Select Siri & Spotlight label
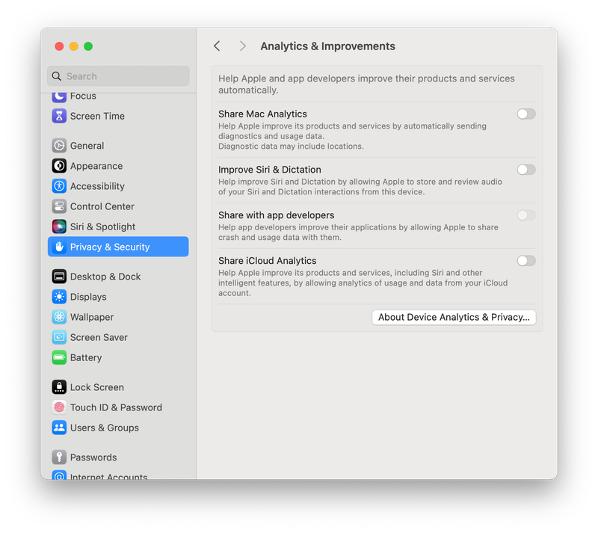This screenshot has width=598, height=533. tap(102, 227)
